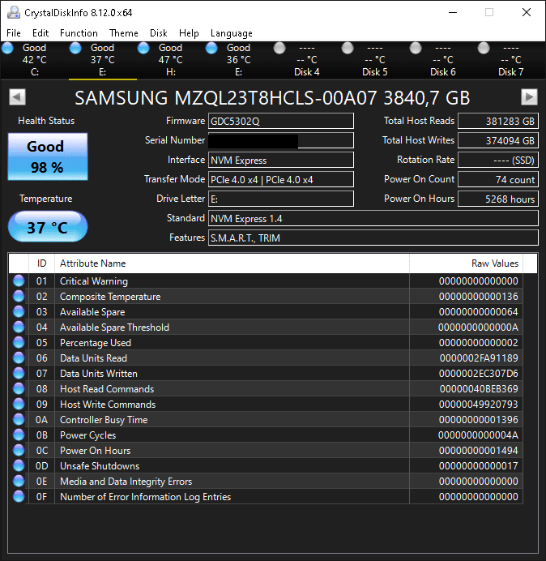Click the Total Host Reads value 381283 GB

point(498,121)
